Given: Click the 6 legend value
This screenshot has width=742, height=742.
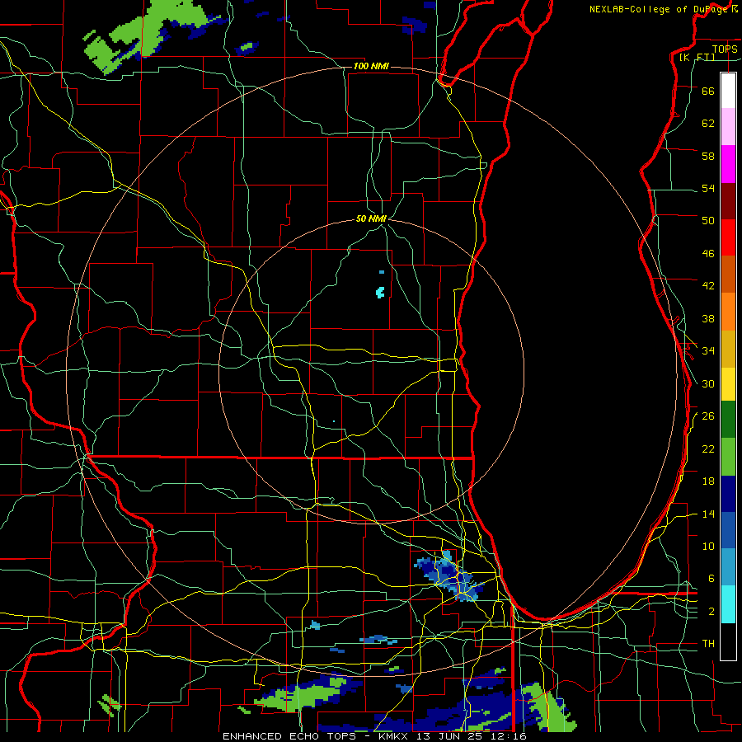Looking at the screenshot, I should [711, 579].
